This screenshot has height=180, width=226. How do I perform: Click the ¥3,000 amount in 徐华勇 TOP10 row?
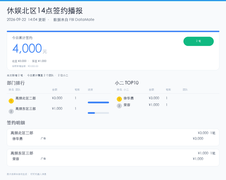[x=154, y=98]
